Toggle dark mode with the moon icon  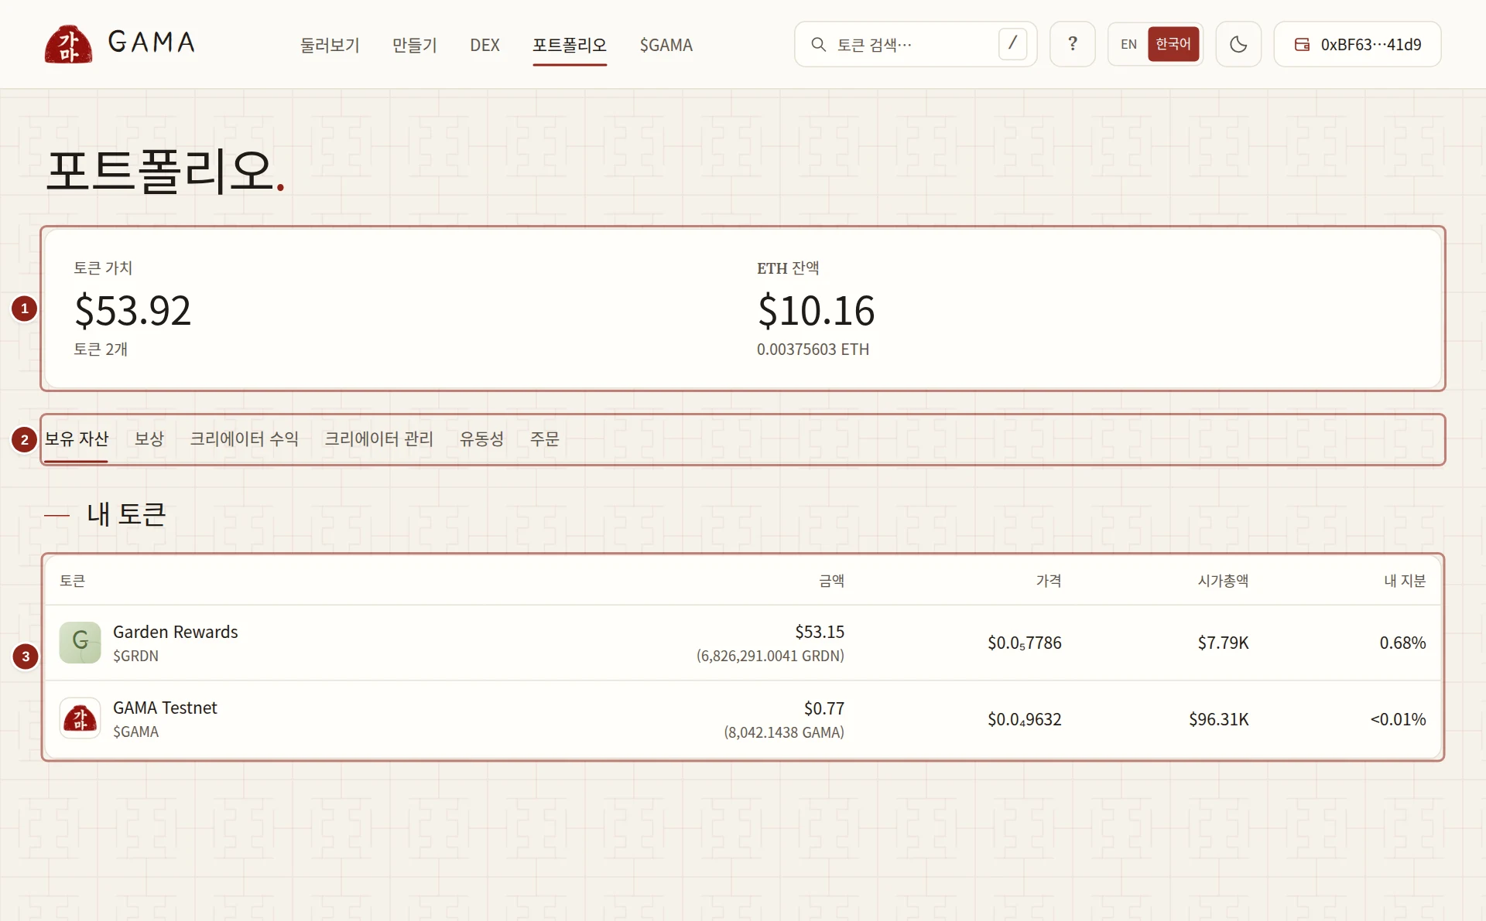pyautogui.click(x=1238, y=44)
